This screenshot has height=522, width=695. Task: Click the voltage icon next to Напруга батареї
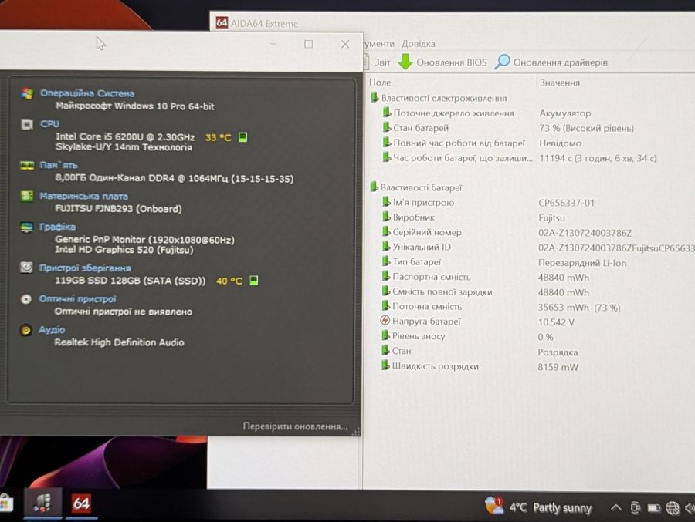tap(385, 321)
